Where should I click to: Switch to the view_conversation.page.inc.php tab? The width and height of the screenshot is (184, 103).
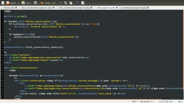74,8
